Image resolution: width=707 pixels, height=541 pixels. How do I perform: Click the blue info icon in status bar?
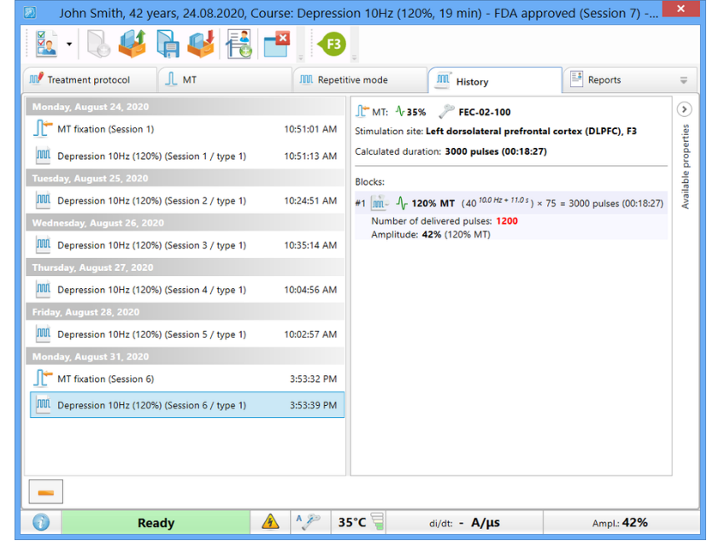coord(40,522)
